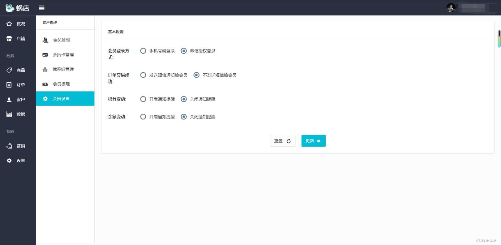Click the 客户管理 panel title
The image size is (501, 245).
click(50, 23)
